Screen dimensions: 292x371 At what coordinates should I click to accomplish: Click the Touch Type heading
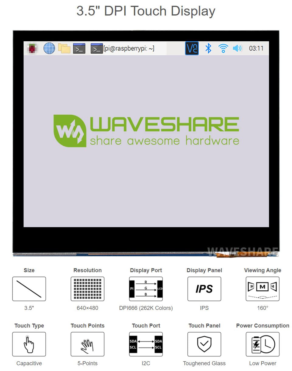(29, 326)
